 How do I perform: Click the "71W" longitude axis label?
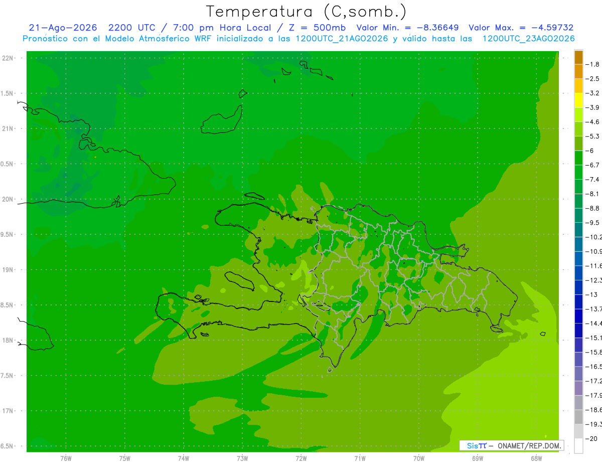point(360,458)
